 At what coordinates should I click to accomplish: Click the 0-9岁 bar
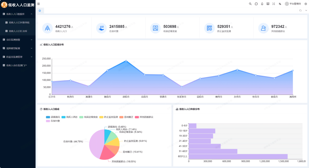coord(193,126)
